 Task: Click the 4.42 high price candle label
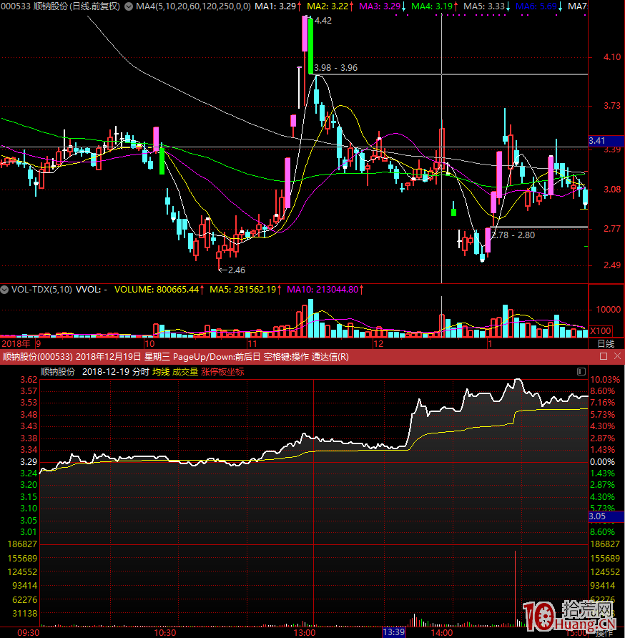click(323, 21)
